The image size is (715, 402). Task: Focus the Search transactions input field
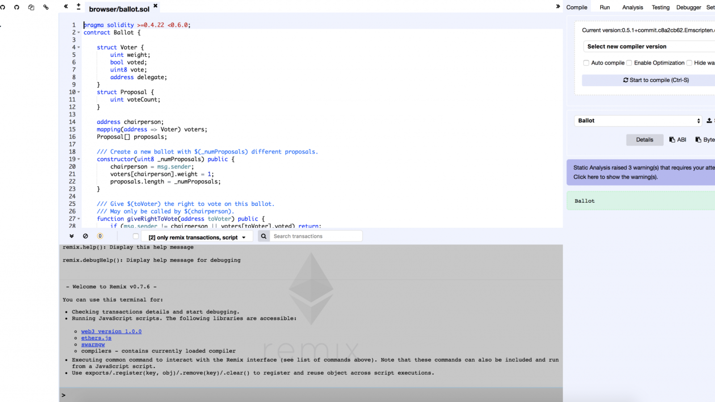click(315, 236)
